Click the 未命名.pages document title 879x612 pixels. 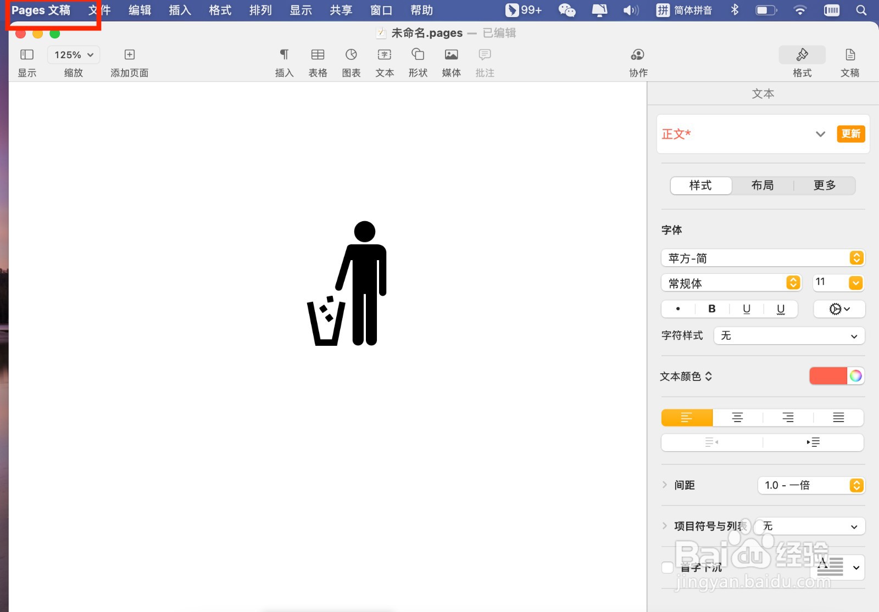(427, 33)
